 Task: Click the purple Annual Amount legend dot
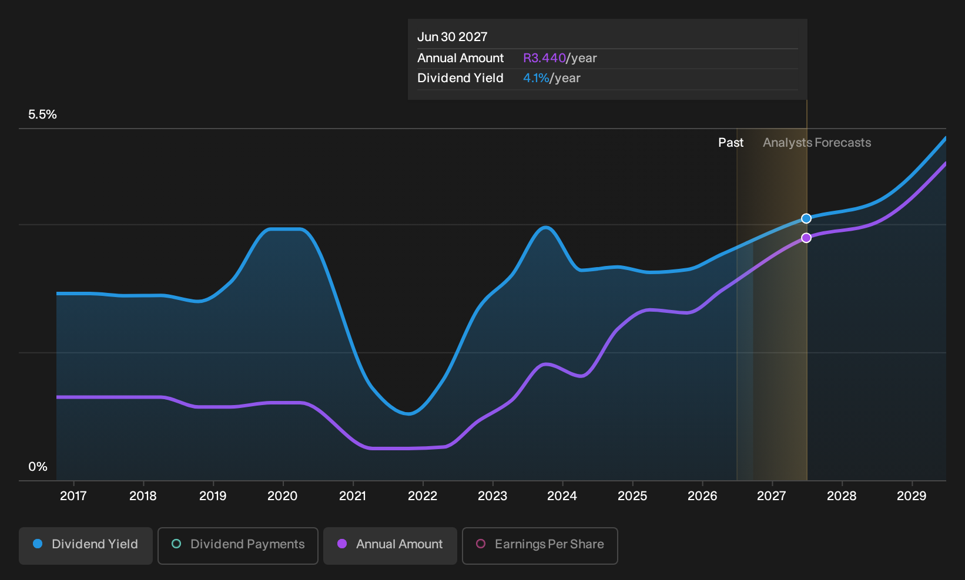(342, 544)
